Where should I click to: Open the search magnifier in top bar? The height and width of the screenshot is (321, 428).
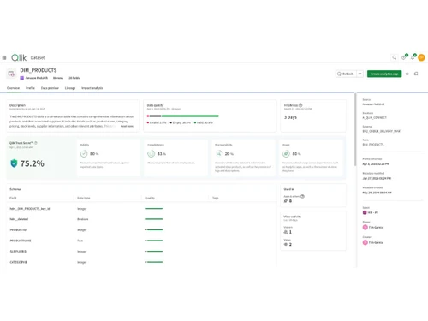(x=395, y=57)
